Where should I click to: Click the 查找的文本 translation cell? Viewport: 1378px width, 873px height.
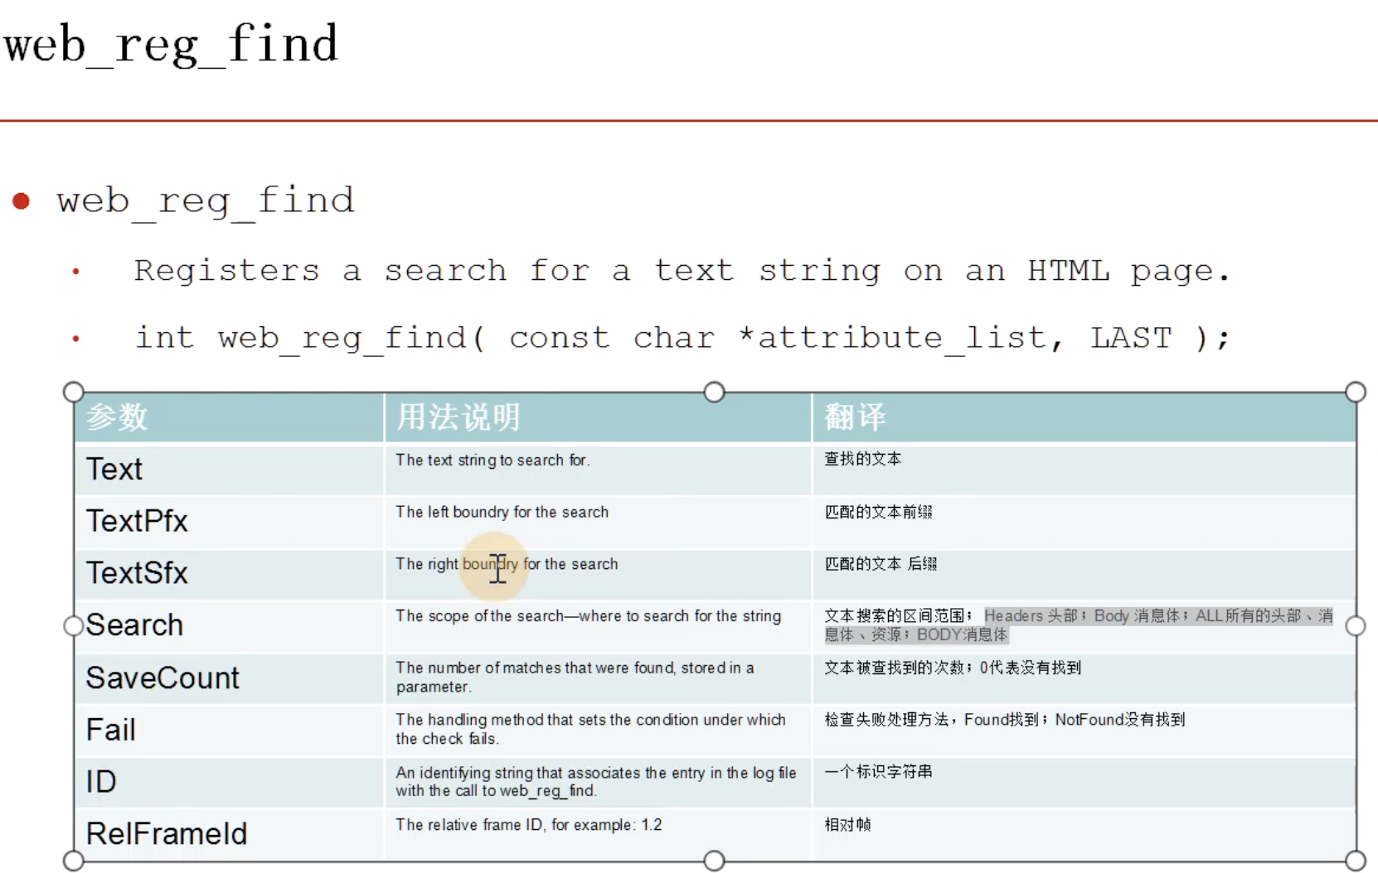[x=1084, y=470]
